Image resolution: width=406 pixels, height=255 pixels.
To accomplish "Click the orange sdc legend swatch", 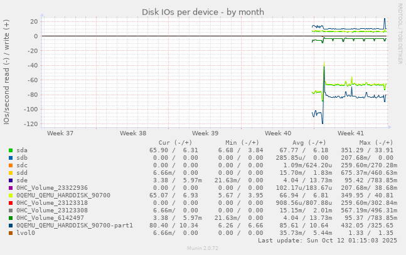I will [x=11, y=165].
